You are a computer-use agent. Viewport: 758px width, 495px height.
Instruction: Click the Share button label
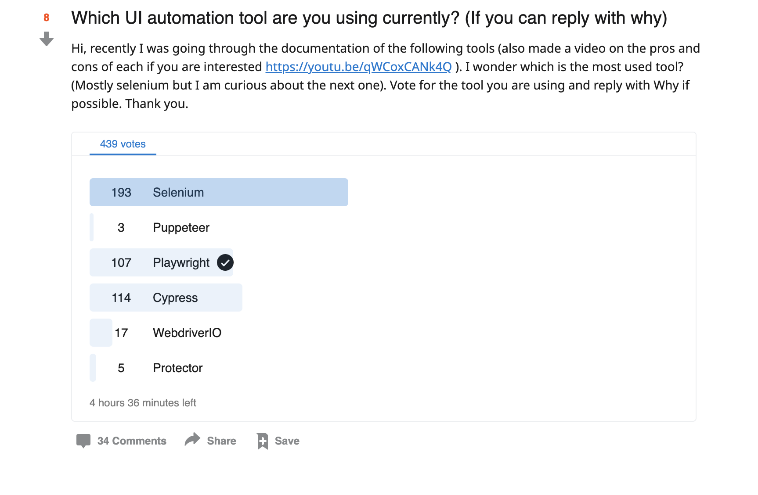pos(221,441)
